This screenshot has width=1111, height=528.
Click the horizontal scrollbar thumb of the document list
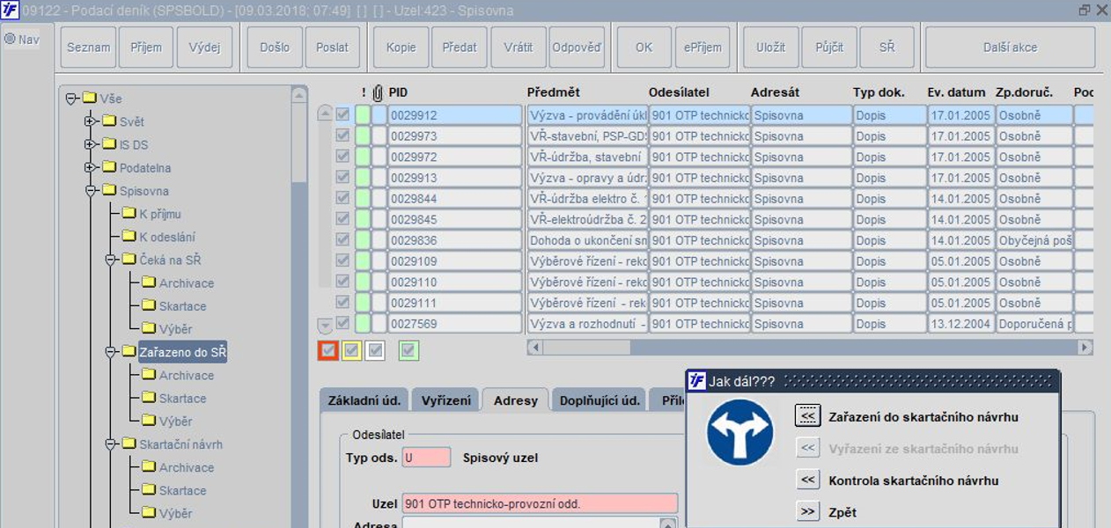click(x=585, y=348)
